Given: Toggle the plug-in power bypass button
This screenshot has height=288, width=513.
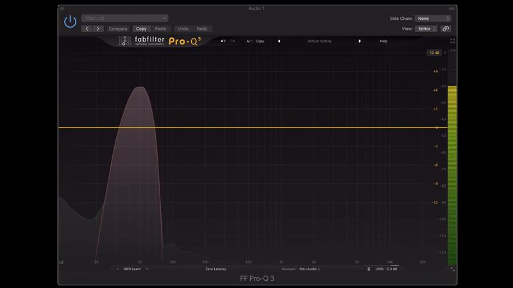Looking at the screenshot, I should [x=70, y=22].
